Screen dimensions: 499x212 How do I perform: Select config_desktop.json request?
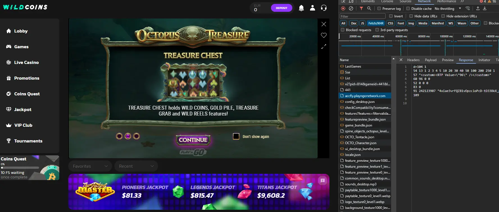(x=365, y=102)
